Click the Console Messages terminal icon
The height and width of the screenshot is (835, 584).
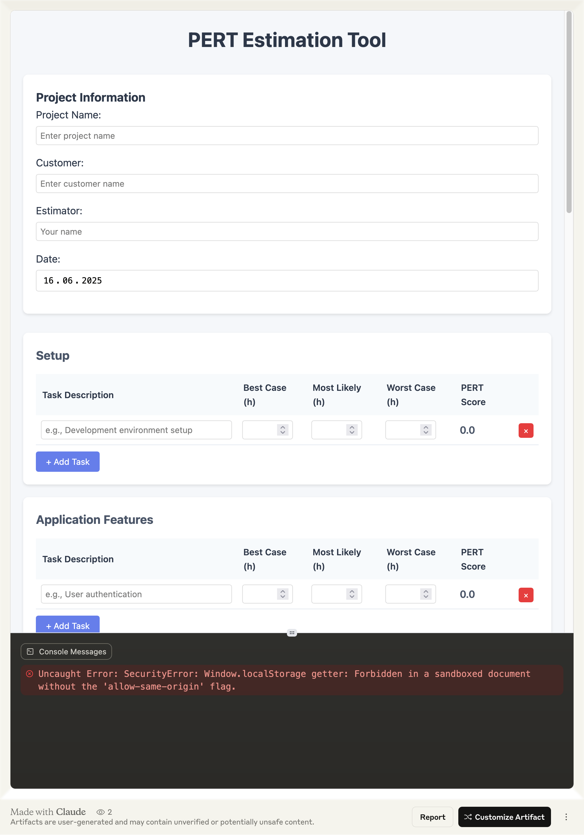[x=30, y=651]
